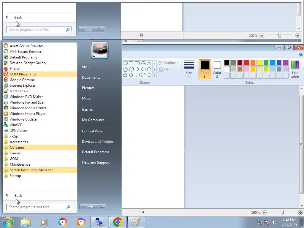
Task: Open Windows DVD Maker
Action: (40, 96)
